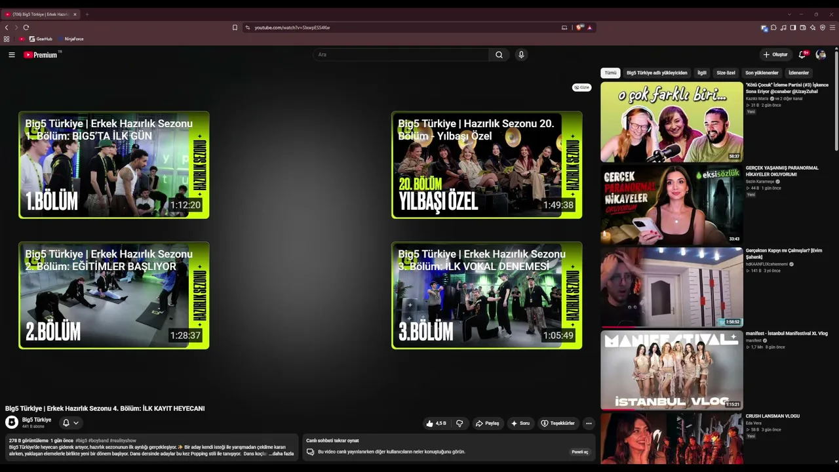Screen dimensions: 839x472
Task: Open end-screen video 2. Bölüm: EĞİTİMLER BAŞLIYOR
Action: tap(114, 295)
